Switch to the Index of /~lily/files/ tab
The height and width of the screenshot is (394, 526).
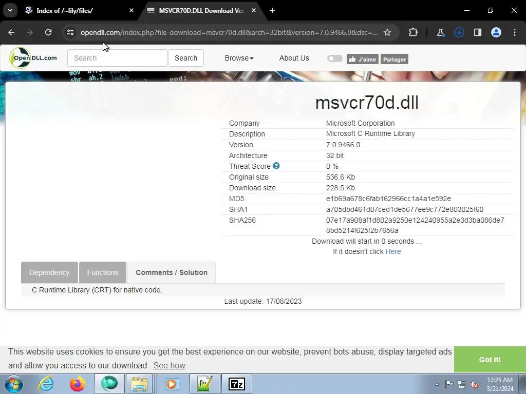[80, 10]
